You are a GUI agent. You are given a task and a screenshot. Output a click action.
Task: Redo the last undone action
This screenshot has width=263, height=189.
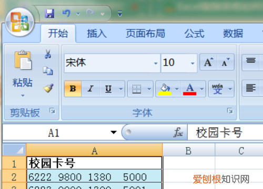90,13
